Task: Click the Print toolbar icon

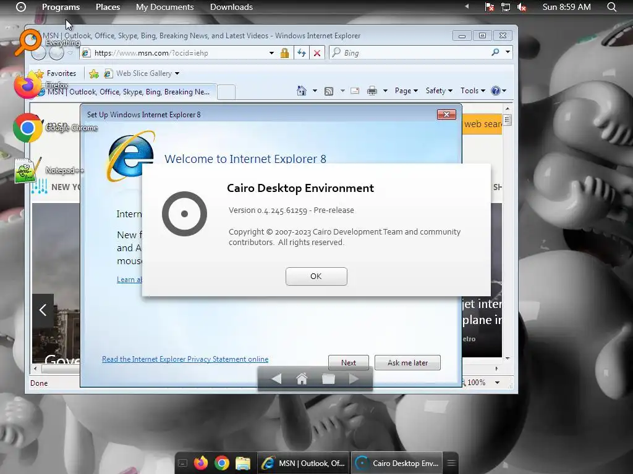Action: (372, 91)
